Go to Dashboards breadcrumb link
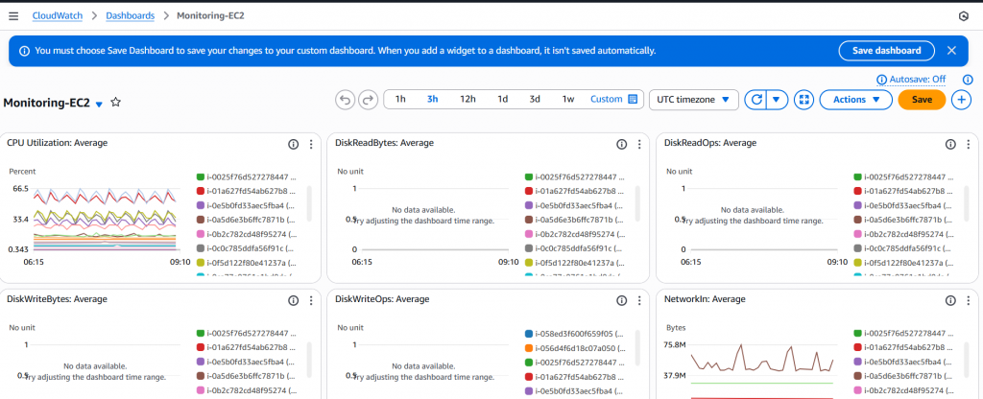This screenshot has height=399, width=983. (x=130, y=15)
